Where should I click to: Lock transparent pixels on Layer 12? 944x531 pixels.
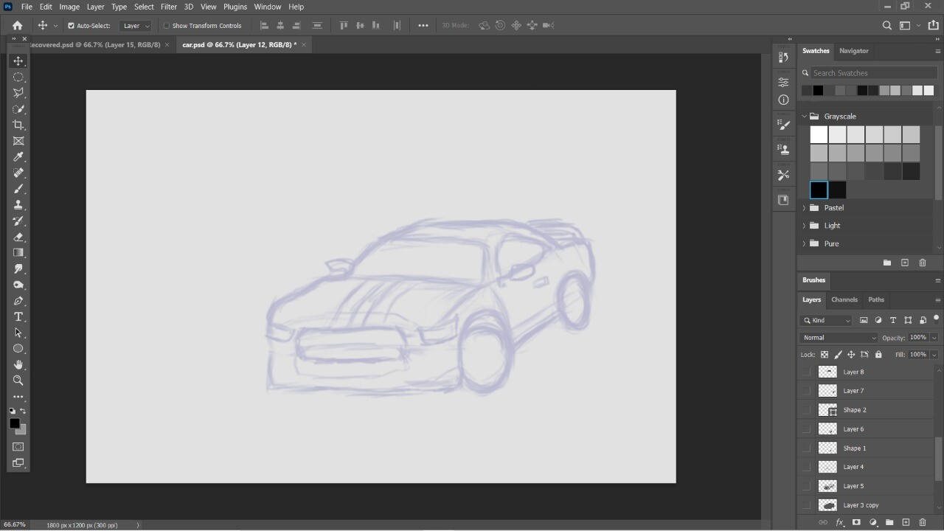[825, 354]
